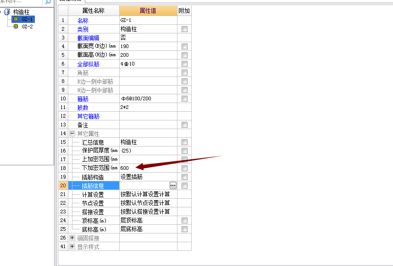Screen dimensions: 393x266
Task: Edit the section width value 190
Action: [148, 46]
